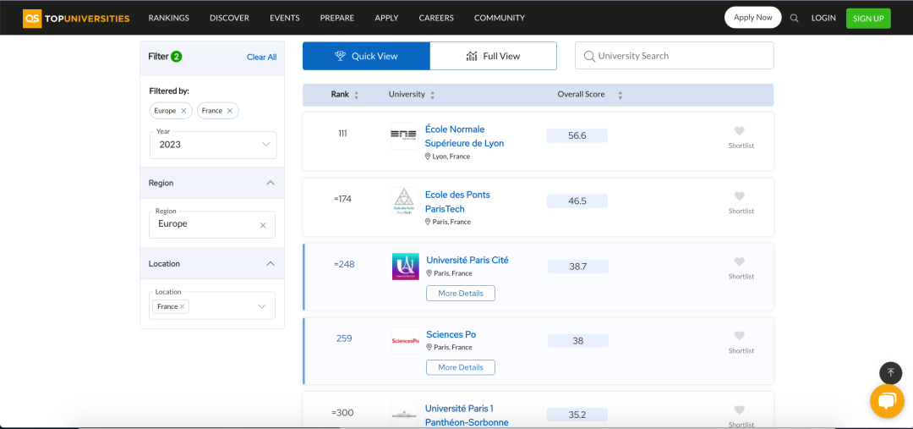Shortlist Ecole des Ponts ParisTech heart
The image size is (913, 429).
pos(740,196)
